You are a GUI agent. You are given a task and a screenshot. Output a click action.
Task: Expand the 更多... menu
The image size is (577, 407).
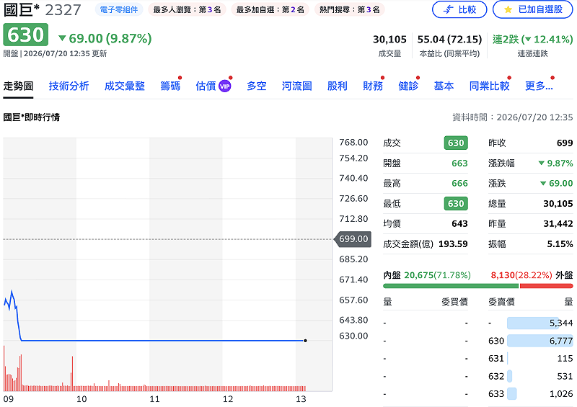tap(539, 86)
